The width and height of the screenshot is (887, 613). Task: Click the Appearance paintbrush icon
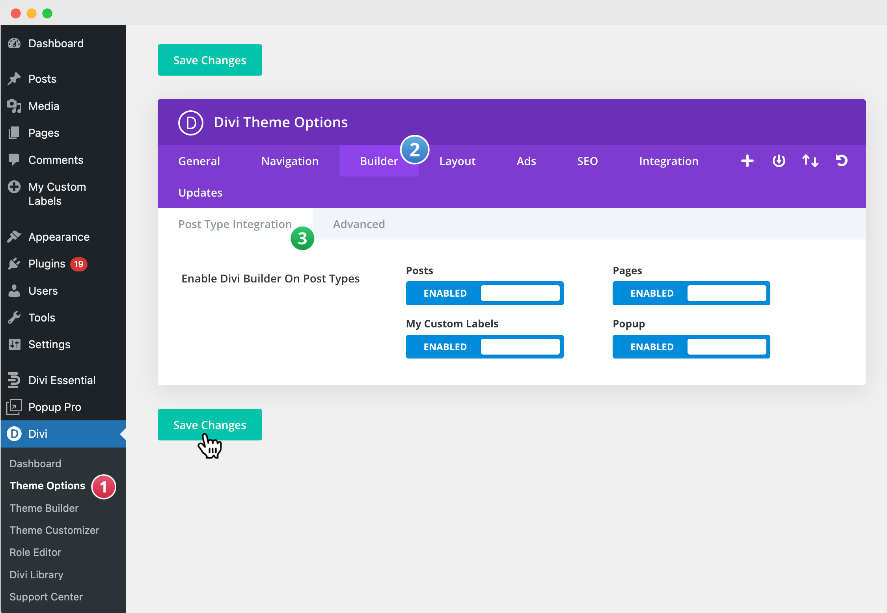coord(14,237)
